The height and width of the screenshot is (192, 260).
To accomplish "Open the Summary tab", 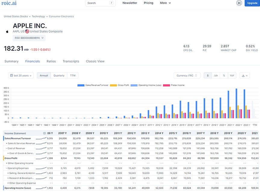I will (11, 61).
